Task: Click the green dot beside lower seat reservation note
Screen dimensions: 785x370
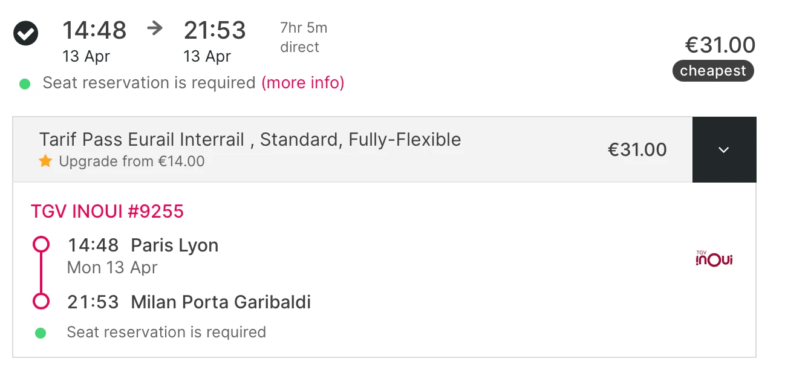Action: pos(41,333)
